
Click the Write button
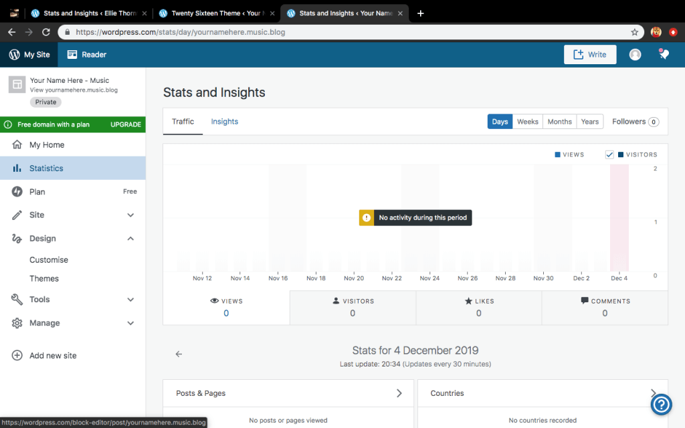click(x=589, y=55)
